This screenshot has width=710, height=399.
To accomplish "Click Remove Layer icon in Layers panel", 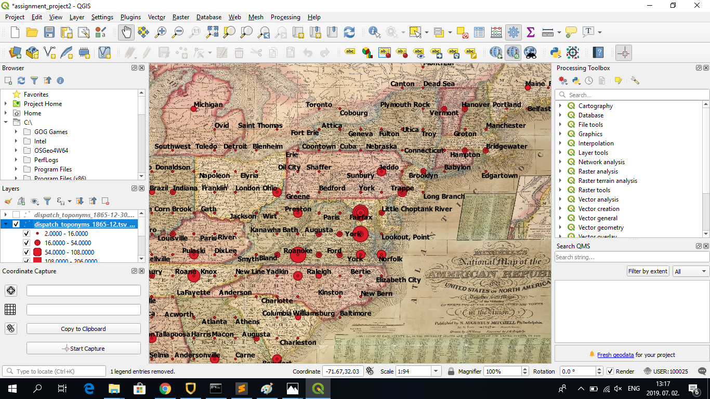I will pyautogui.click(x=106, y=201).
